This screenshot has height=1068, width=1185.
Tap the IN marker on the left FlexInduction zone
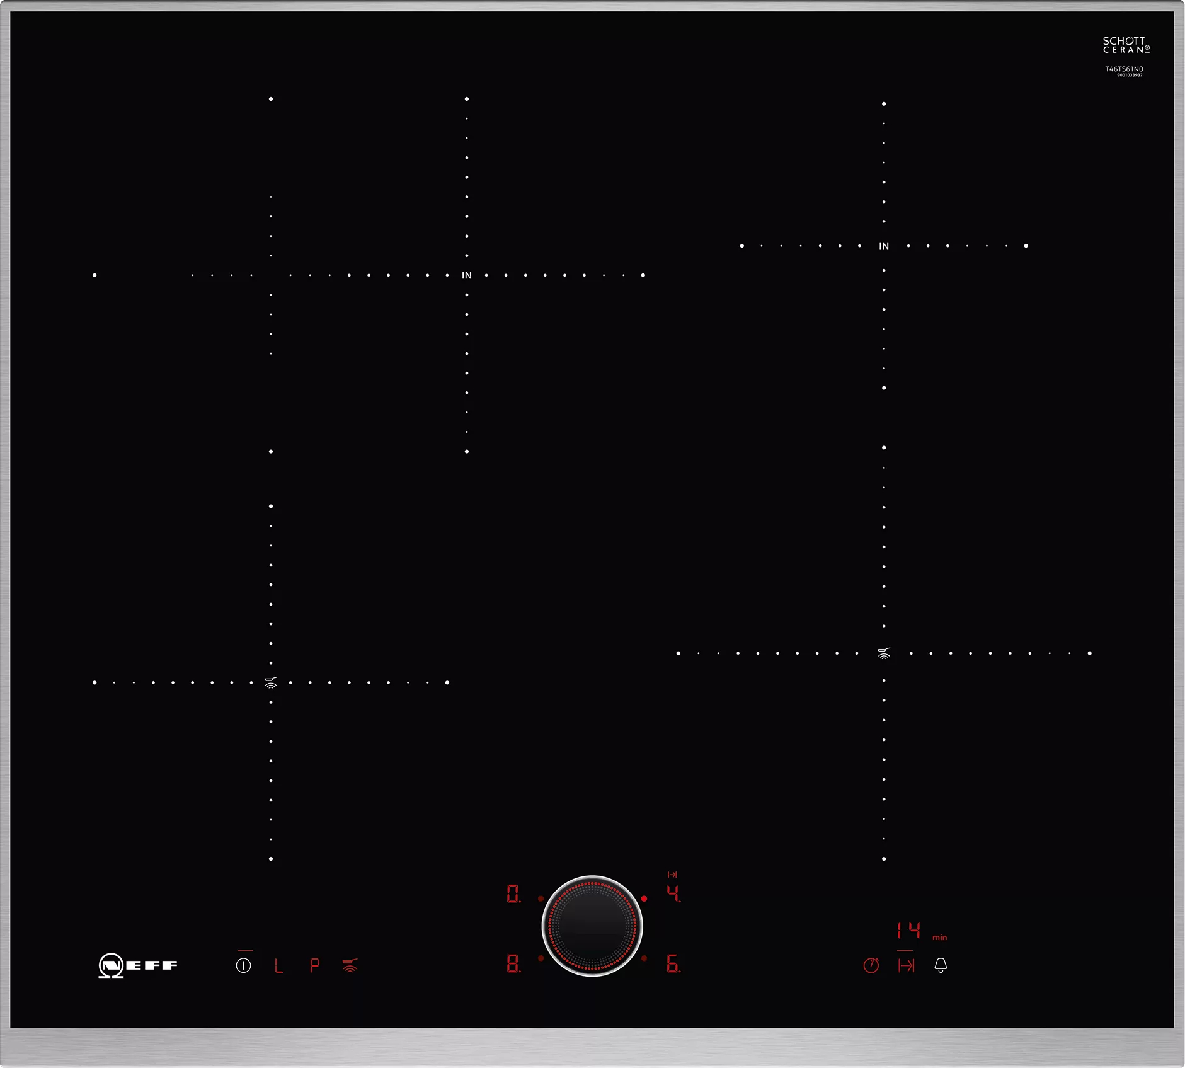coord(466,275)
